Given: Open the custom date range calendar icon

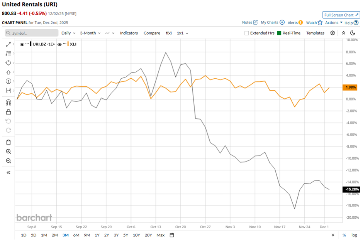Looking at the screenshot, I should tap(172, 235).
